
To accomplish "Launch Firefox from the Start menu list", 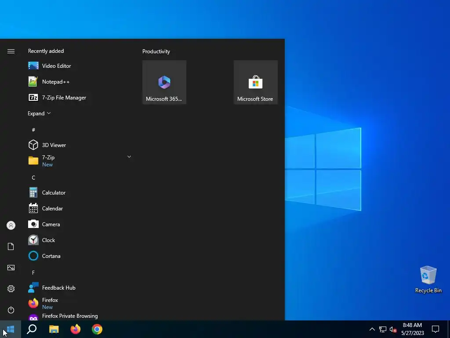I will [80, 304].
